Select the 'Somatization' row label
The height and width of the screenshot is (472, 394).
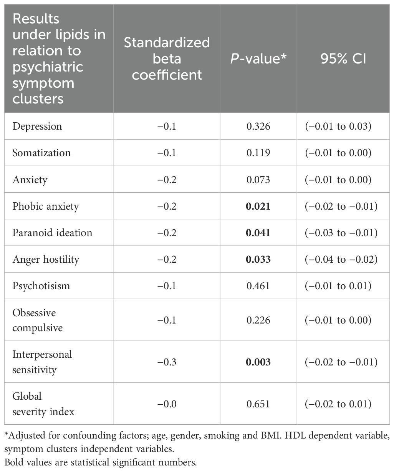tap(41, 153)
